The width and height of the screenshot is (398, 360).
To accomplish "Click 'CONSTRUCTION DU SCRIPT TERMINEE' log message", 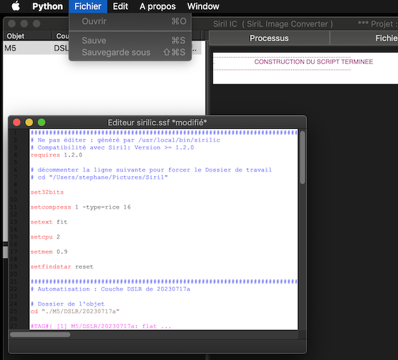I will pyautogui.click(x=314, y=62).
